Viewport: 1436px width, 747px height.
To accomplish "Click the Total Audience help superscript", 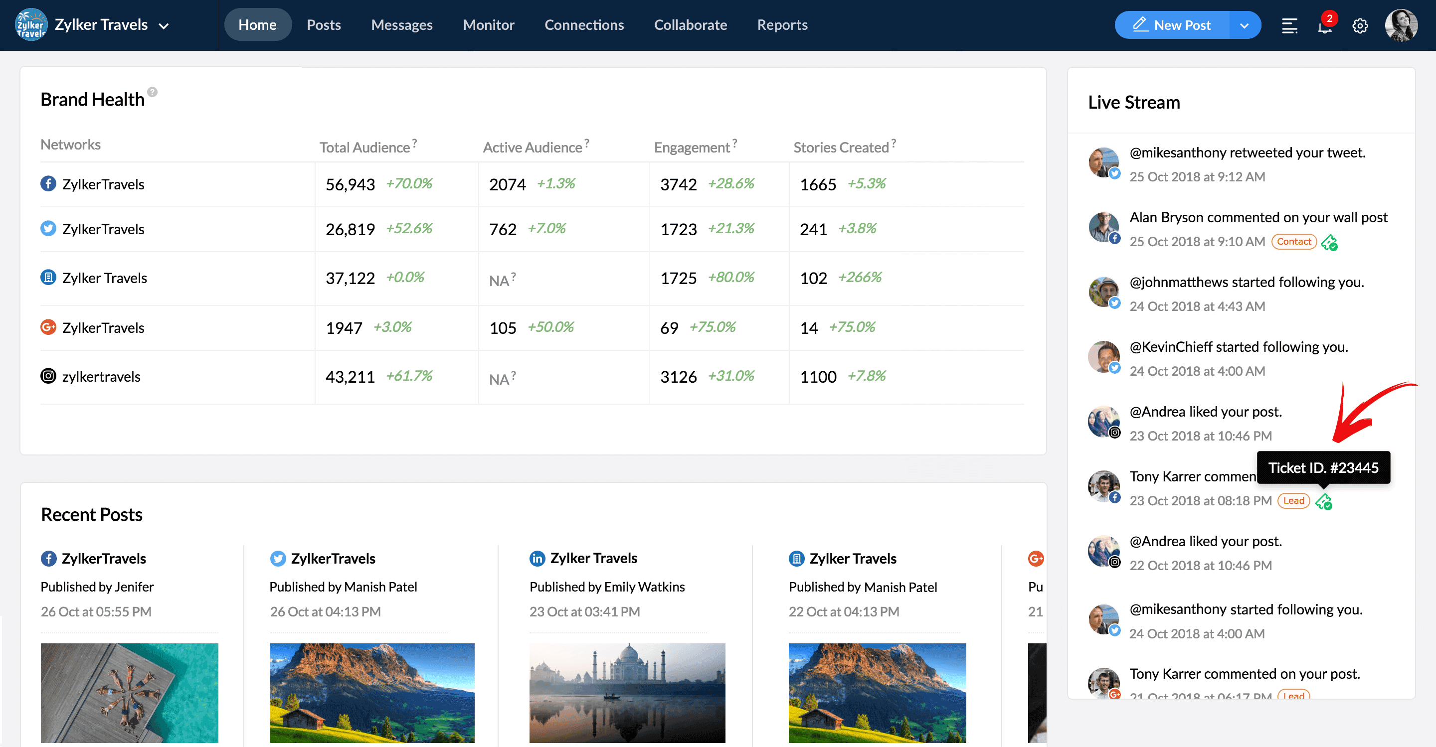I will click(x=414, y=143).
